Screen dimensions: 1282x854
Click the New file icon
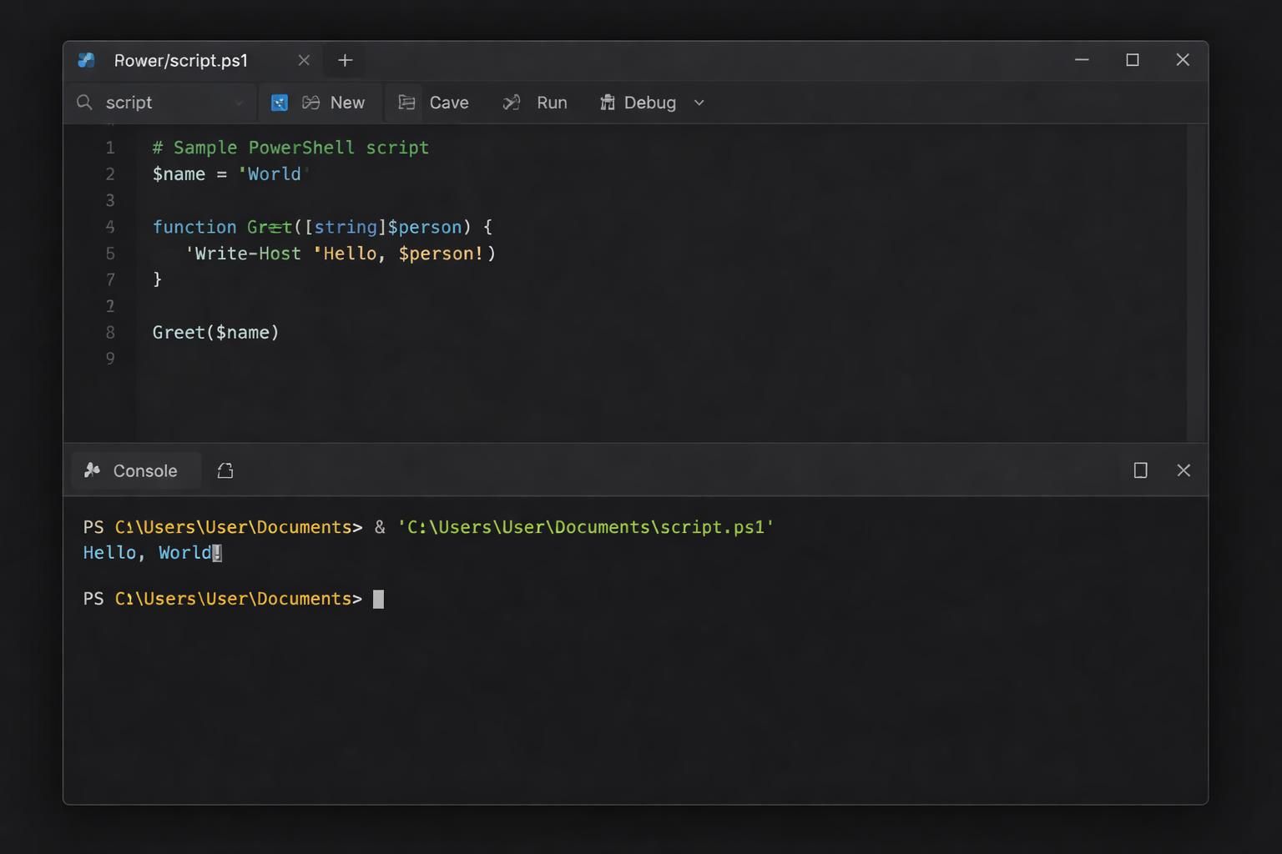pos(310,103)
